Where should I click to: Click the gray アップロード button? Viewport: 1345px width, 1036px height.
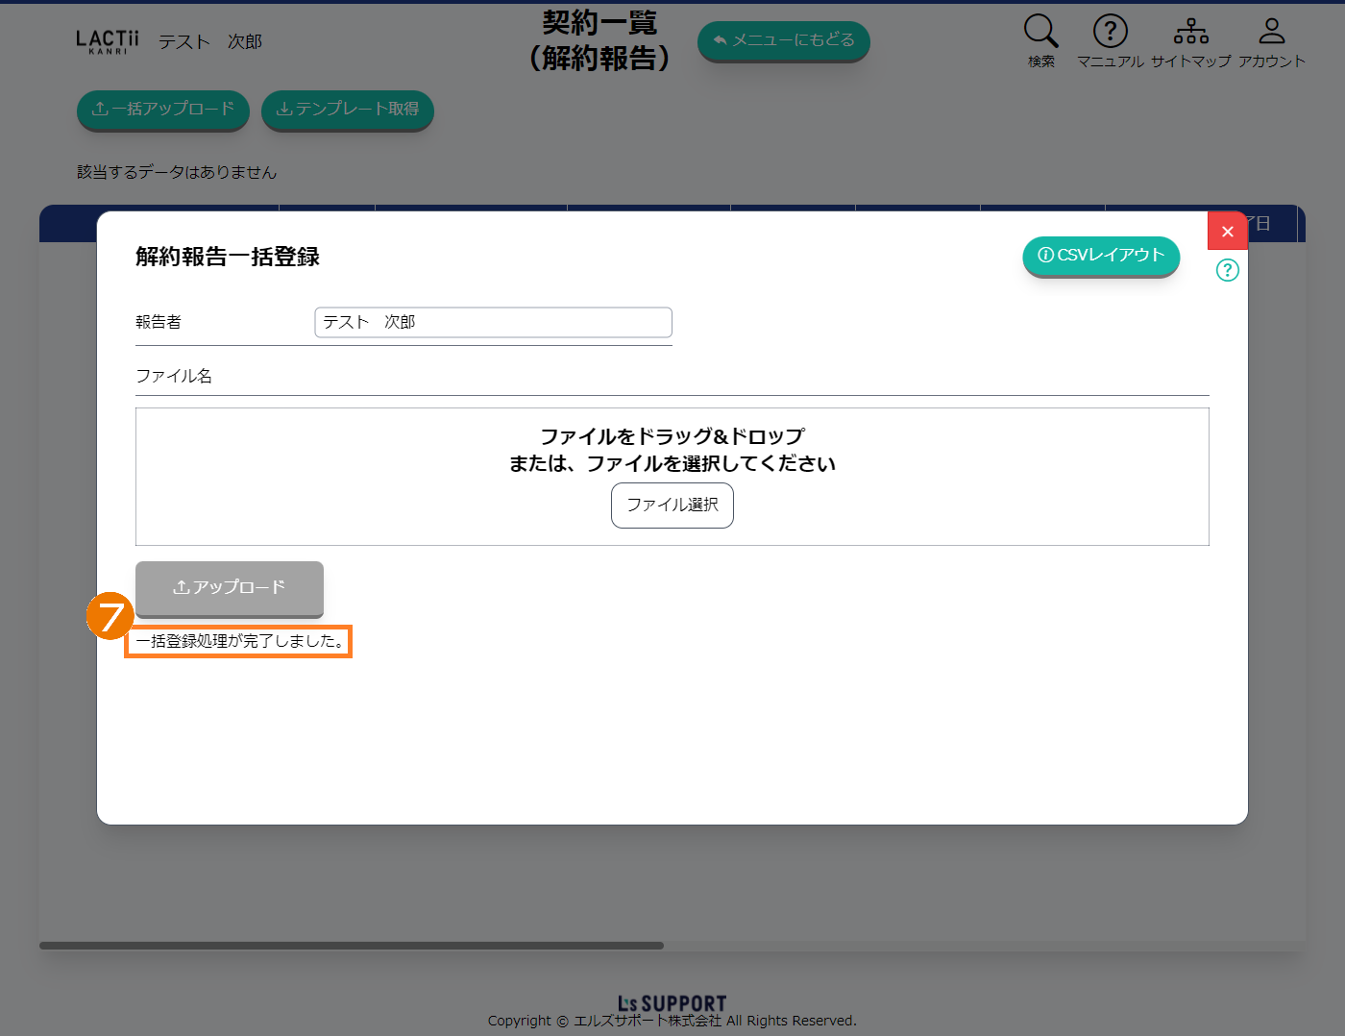point(229,587)
